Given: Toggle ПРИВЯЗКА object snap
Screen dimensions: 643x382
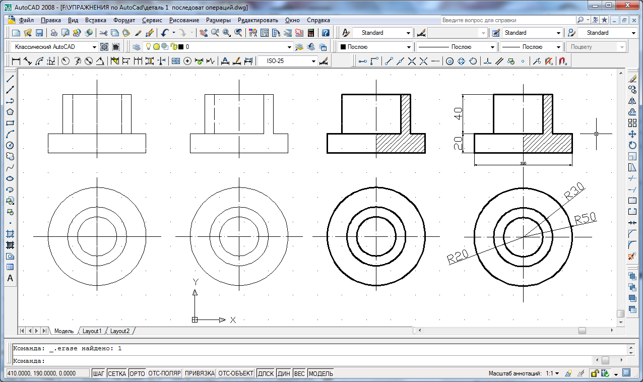Looking at the screenshot, I should click(200, 373).
